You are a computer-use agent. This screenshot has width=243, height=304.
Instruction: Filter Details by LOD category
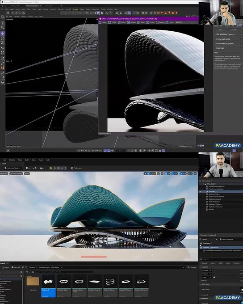click(221, 263)
